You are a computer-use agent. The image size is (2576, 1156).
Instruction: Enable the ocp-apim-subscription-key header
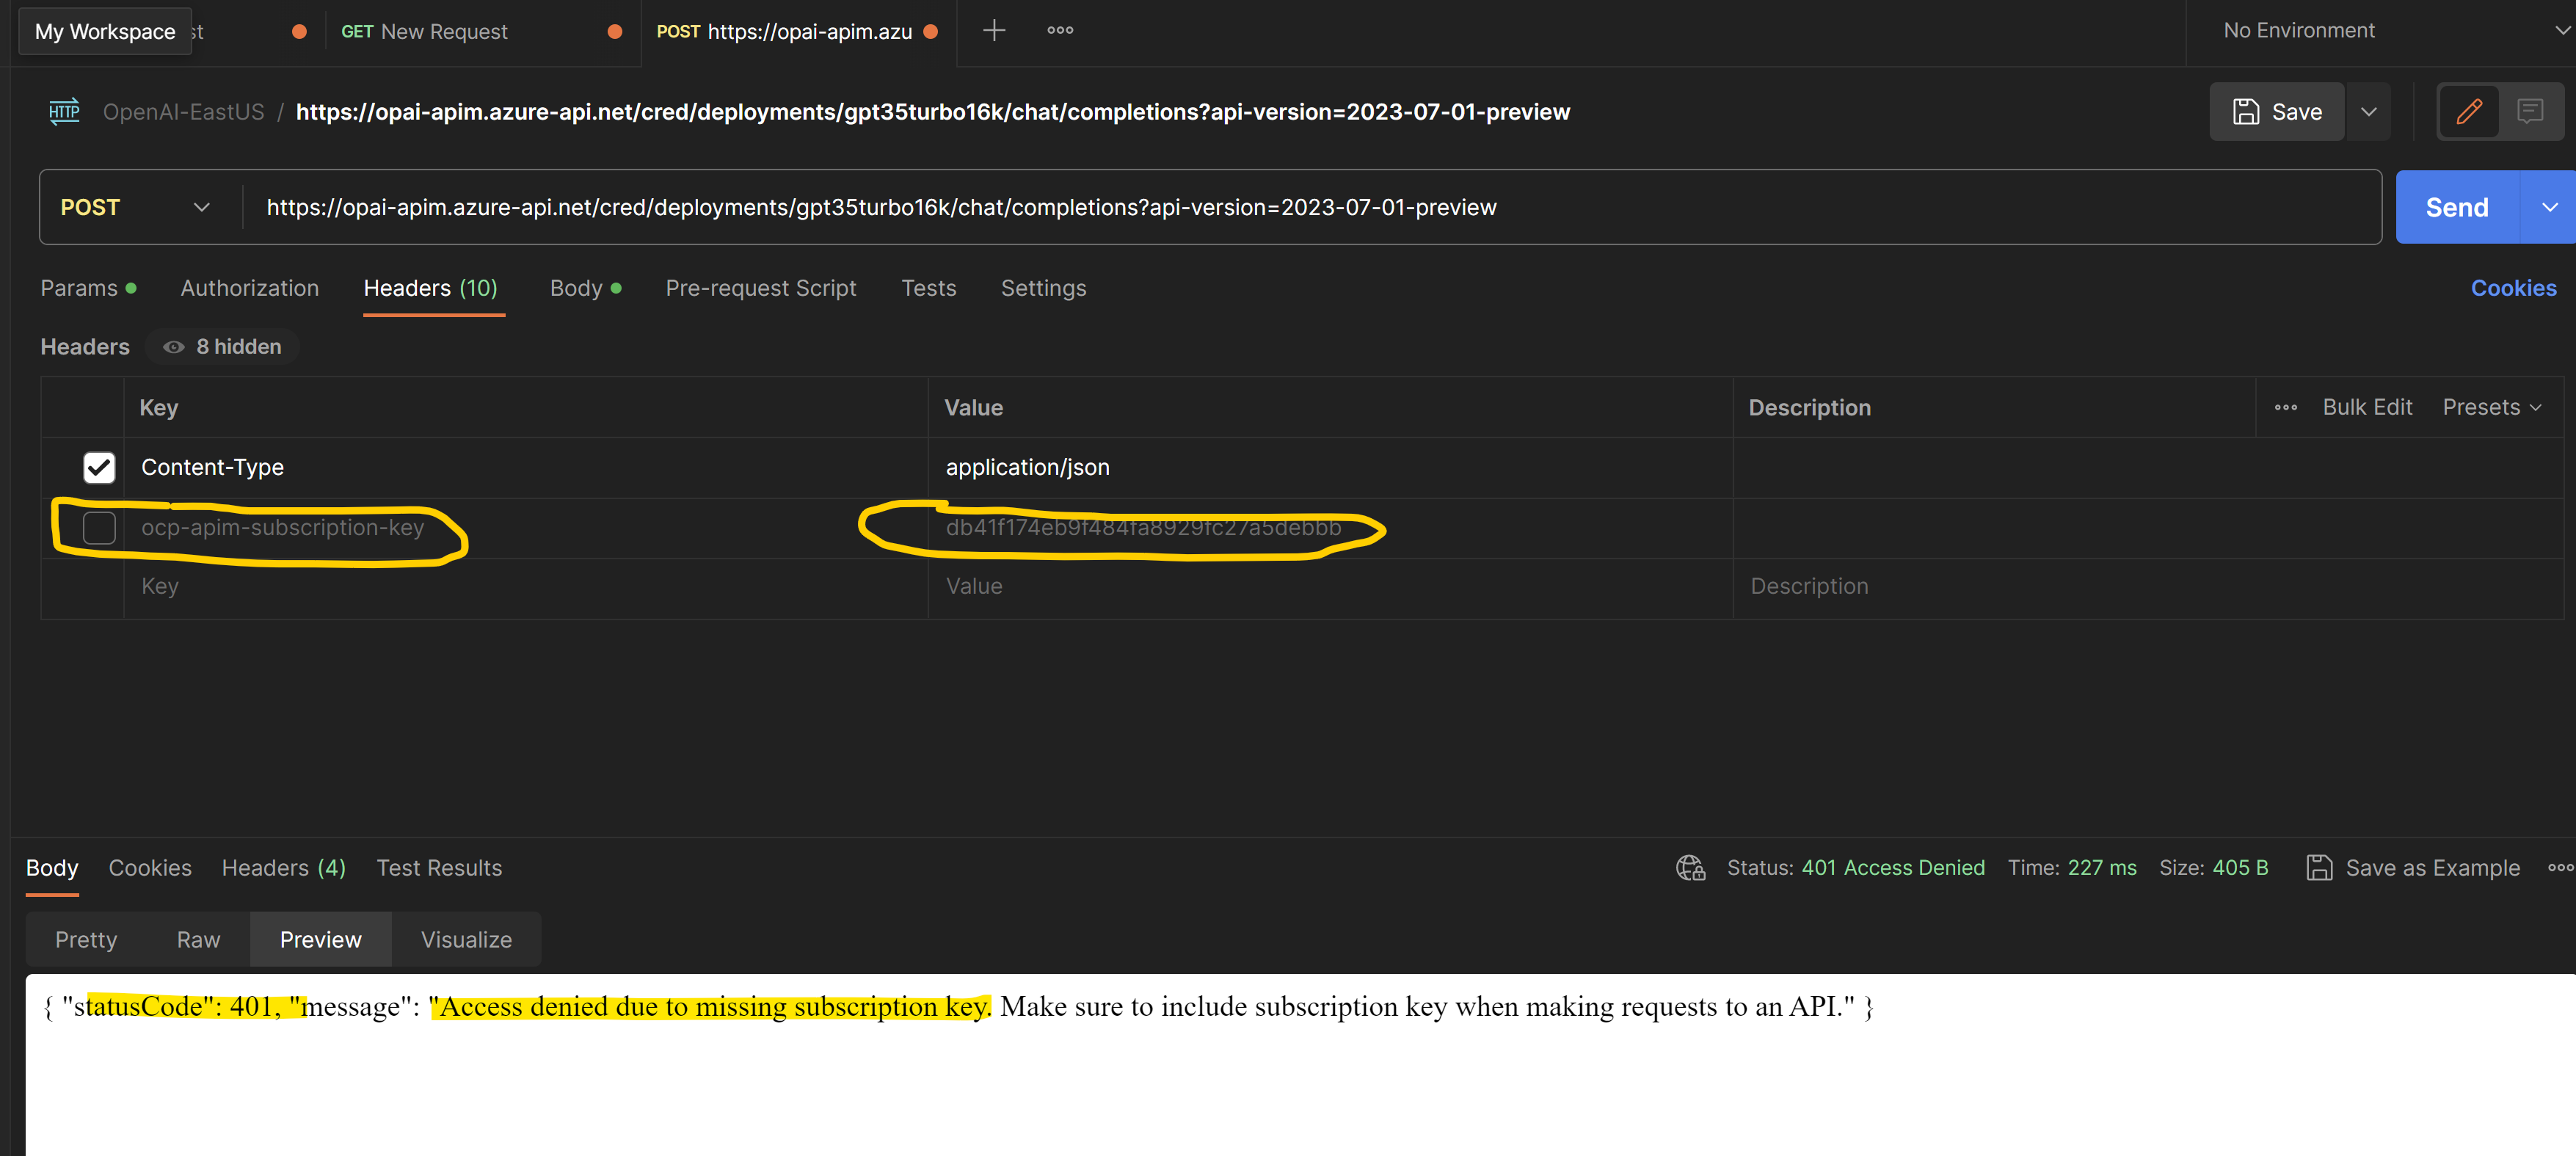coord(99,528)
